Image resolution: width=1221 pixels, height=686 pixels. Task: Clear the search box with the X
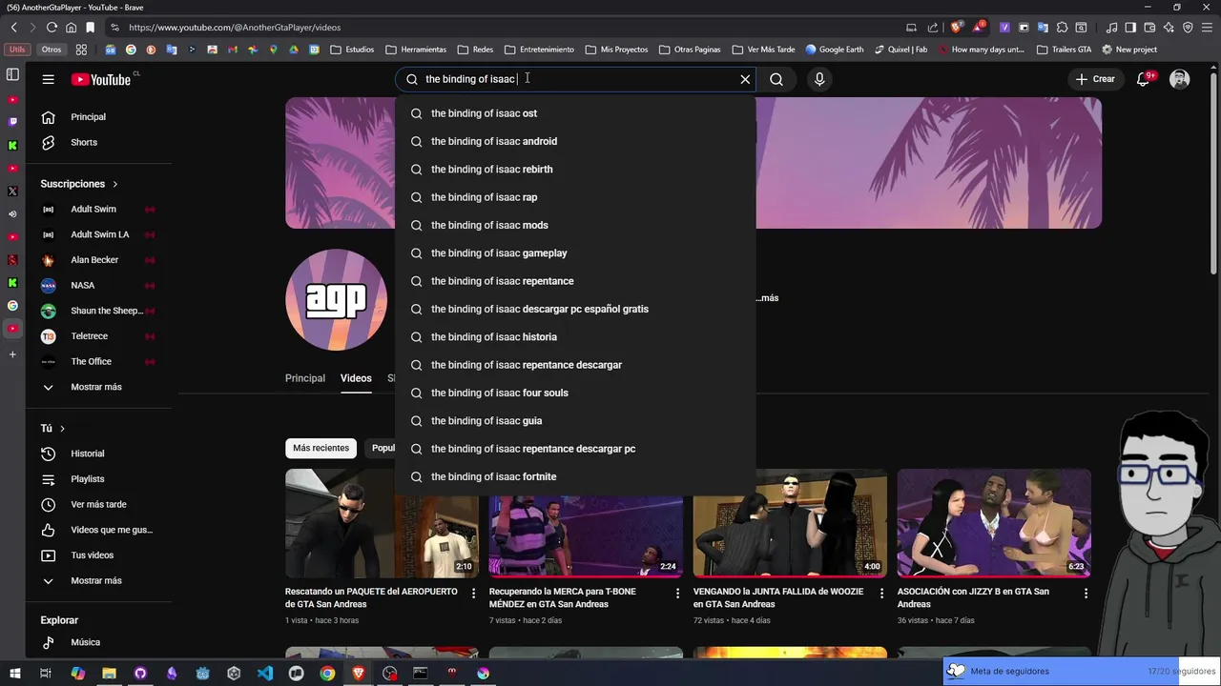pos(745,79)
